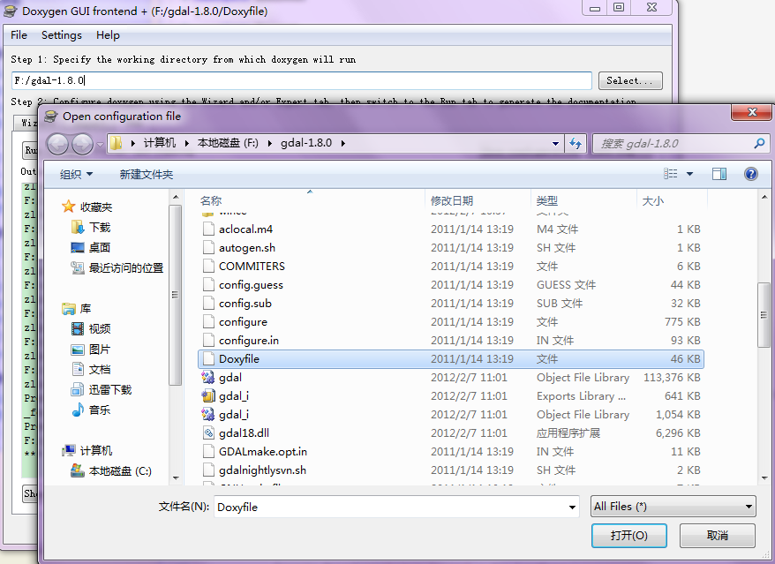Screen dimensions: 775x564
Task: Click the Doxyfile file icon
Action: pyautogui.click(x=208, y=359)
